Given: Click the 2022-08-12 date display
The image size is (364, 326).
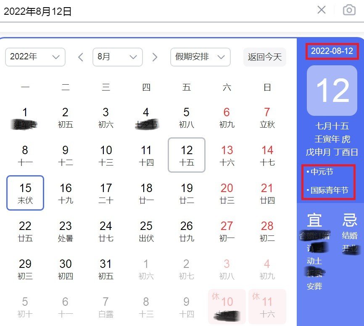Looking at the screenshot, I should tap(332, 52).
